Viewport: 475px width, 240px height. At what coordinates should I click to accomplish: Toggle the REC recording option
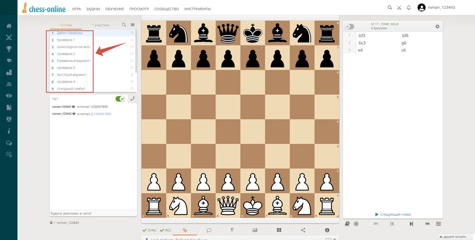click(166, 231)
